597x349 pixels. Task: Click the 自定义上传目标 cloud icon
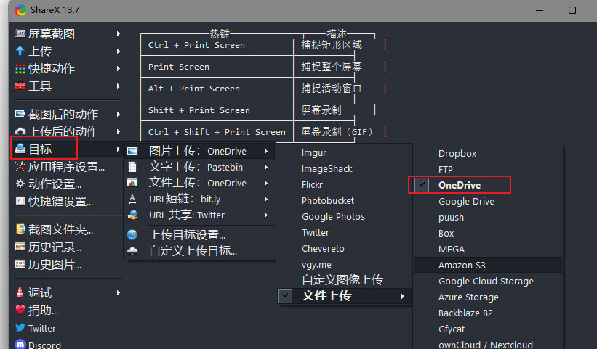132,250
